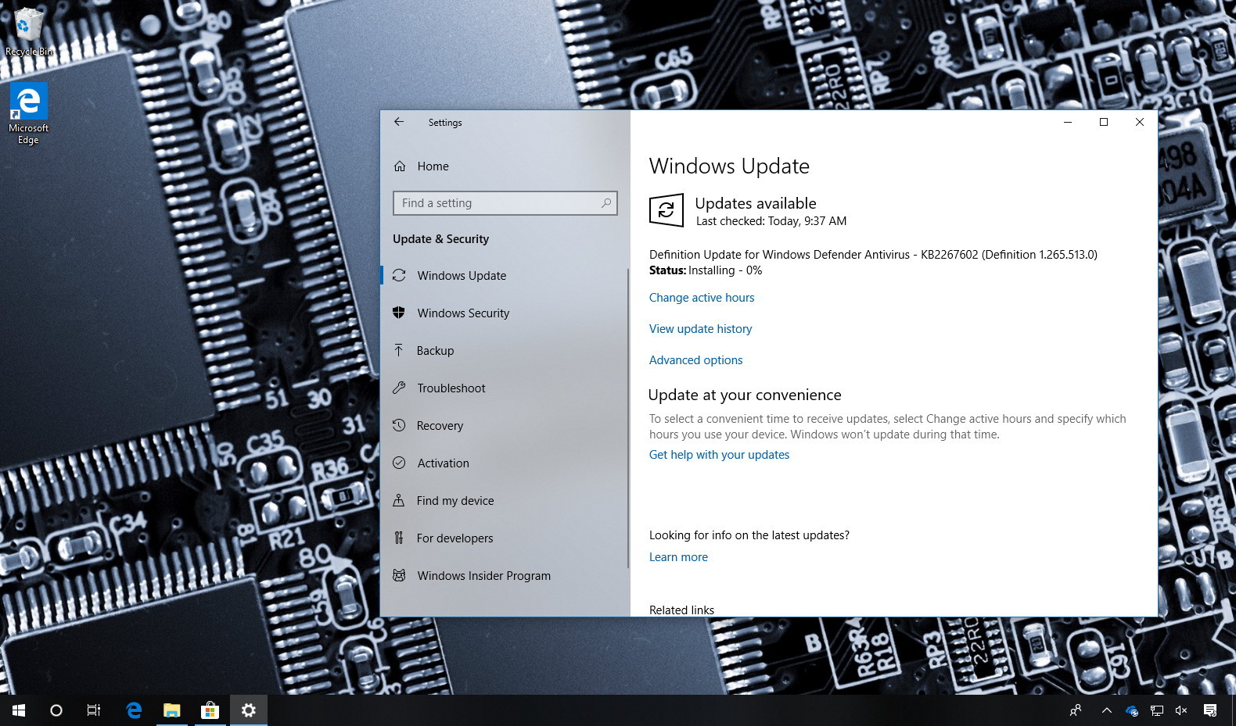Launch Microsoft Edge from the taskbar
The image size is (1236, 726).
point(134,710)
